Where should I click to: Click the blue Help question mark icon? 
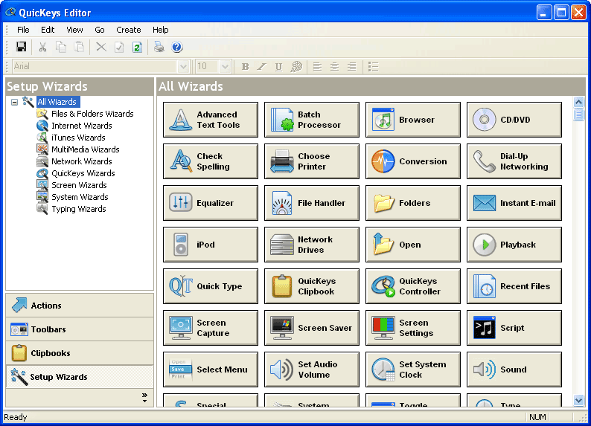pyautogui.click(x=176, y=47)
